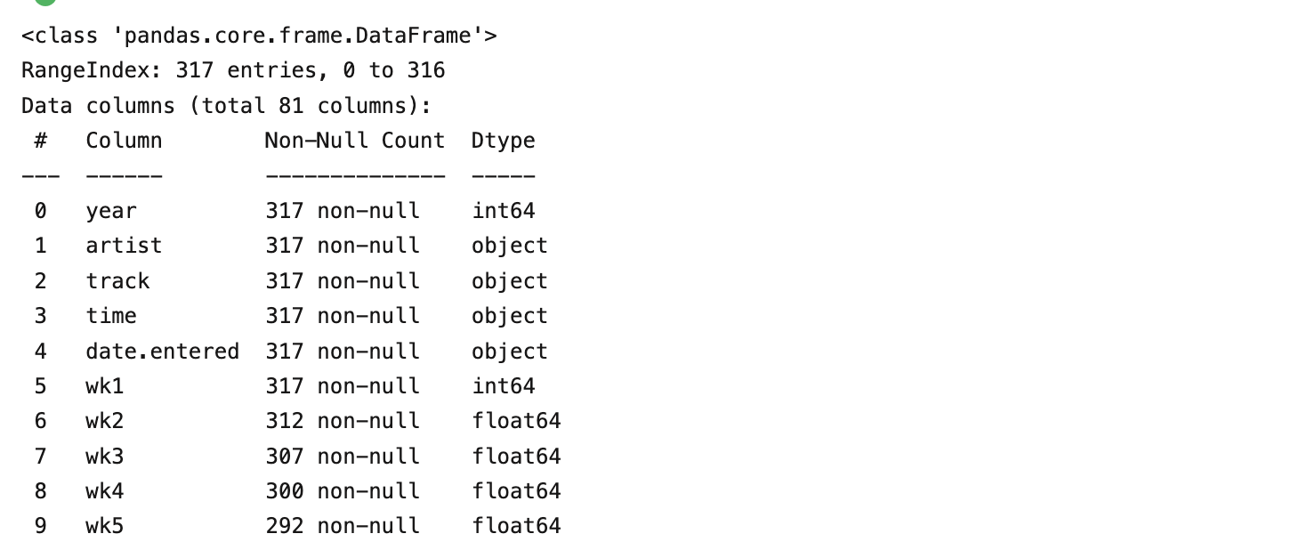Click the '312 non-null' count for wk2

pyautogui.click(x=343, y=421)
